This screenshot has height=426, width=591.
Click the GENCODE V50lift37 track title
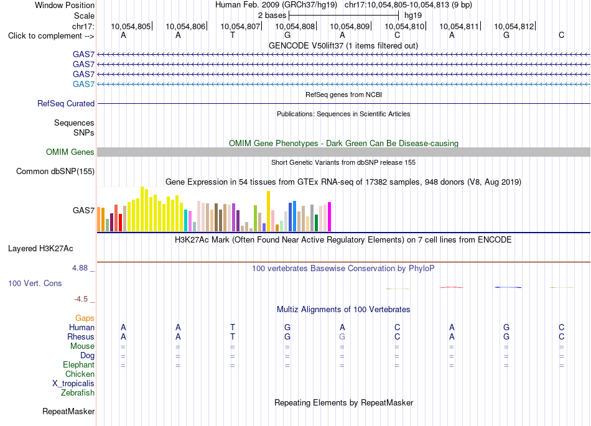(343, 46)
